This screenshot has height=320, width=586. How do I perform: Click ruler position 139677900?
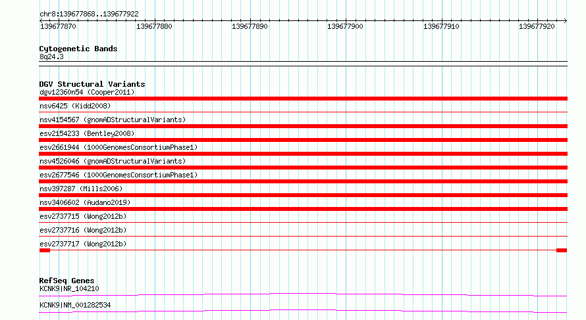pos(345,26)
